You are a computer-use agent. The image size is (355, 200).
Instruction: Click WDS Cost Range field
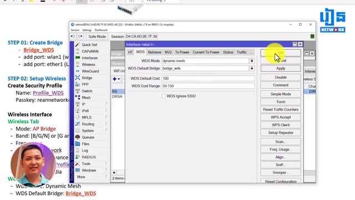click(x=208, y=86)
